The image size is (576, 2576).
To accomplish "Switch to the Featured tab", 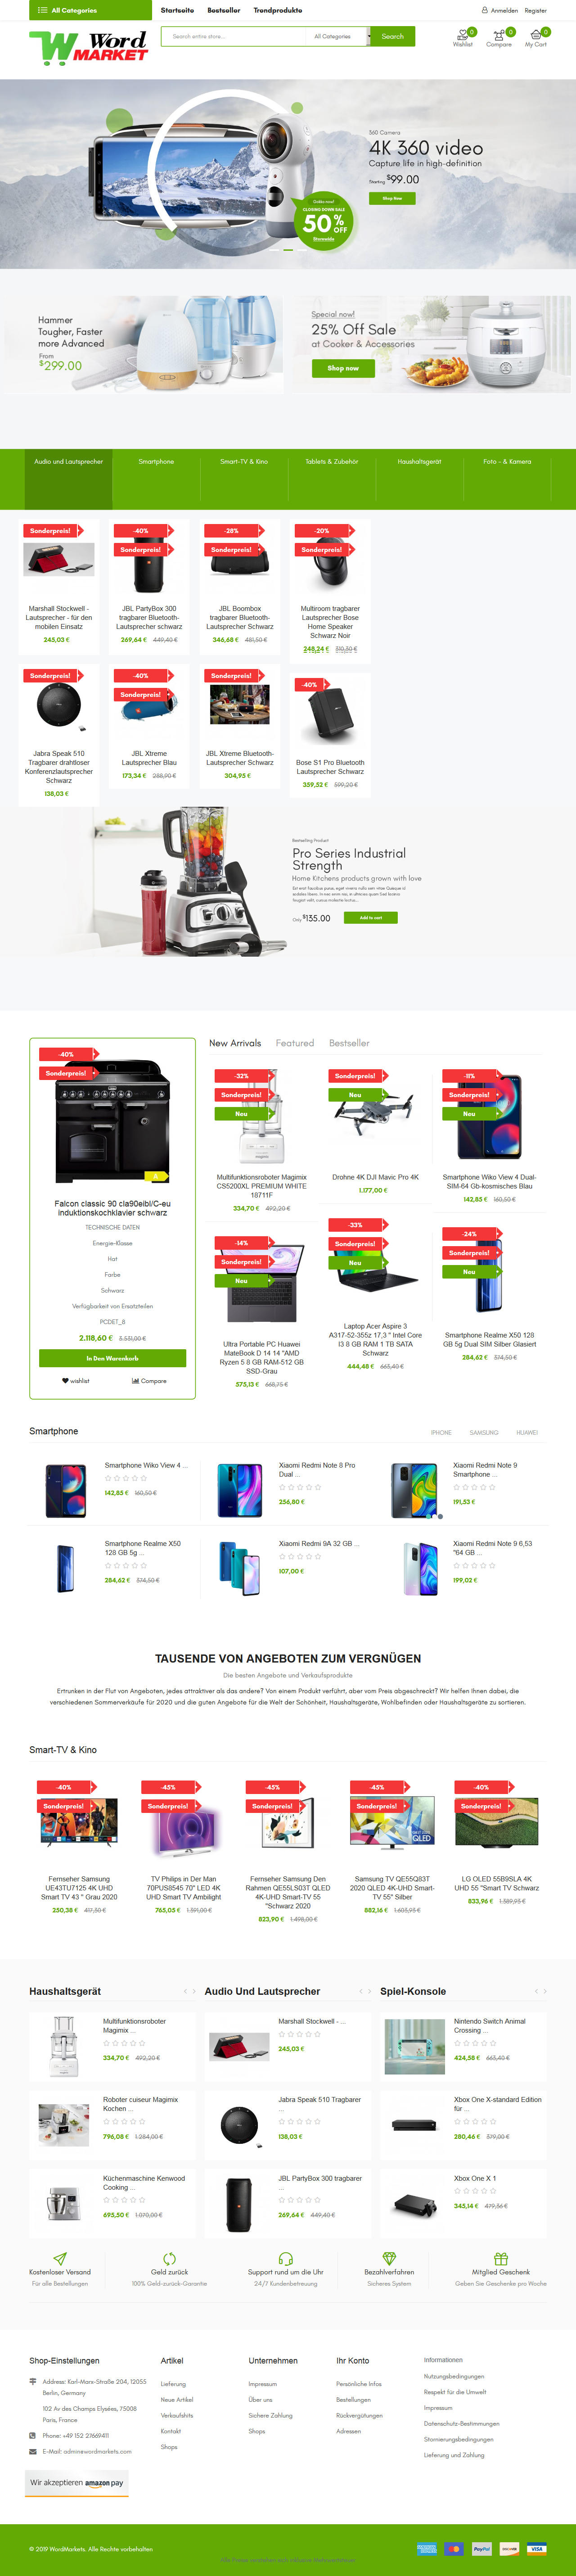I will tap(295, 1043).
